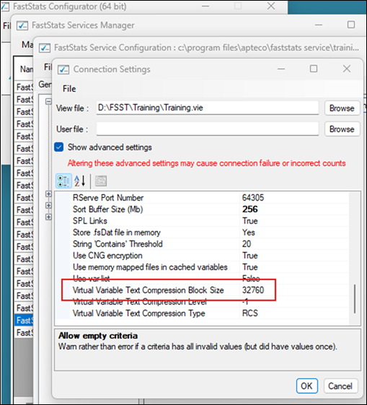Minimize the Connection Settings window
This screenshot has height=405, width=367.
(x=281, y=69)
